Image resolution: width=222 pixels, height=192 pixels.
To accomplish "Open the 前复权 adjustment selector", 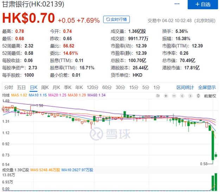I will click(x=210, y=96).
